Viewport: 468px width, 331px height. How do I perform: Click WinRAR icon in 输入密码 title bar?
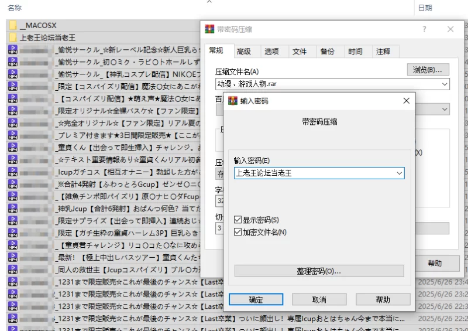pos(233,101)
